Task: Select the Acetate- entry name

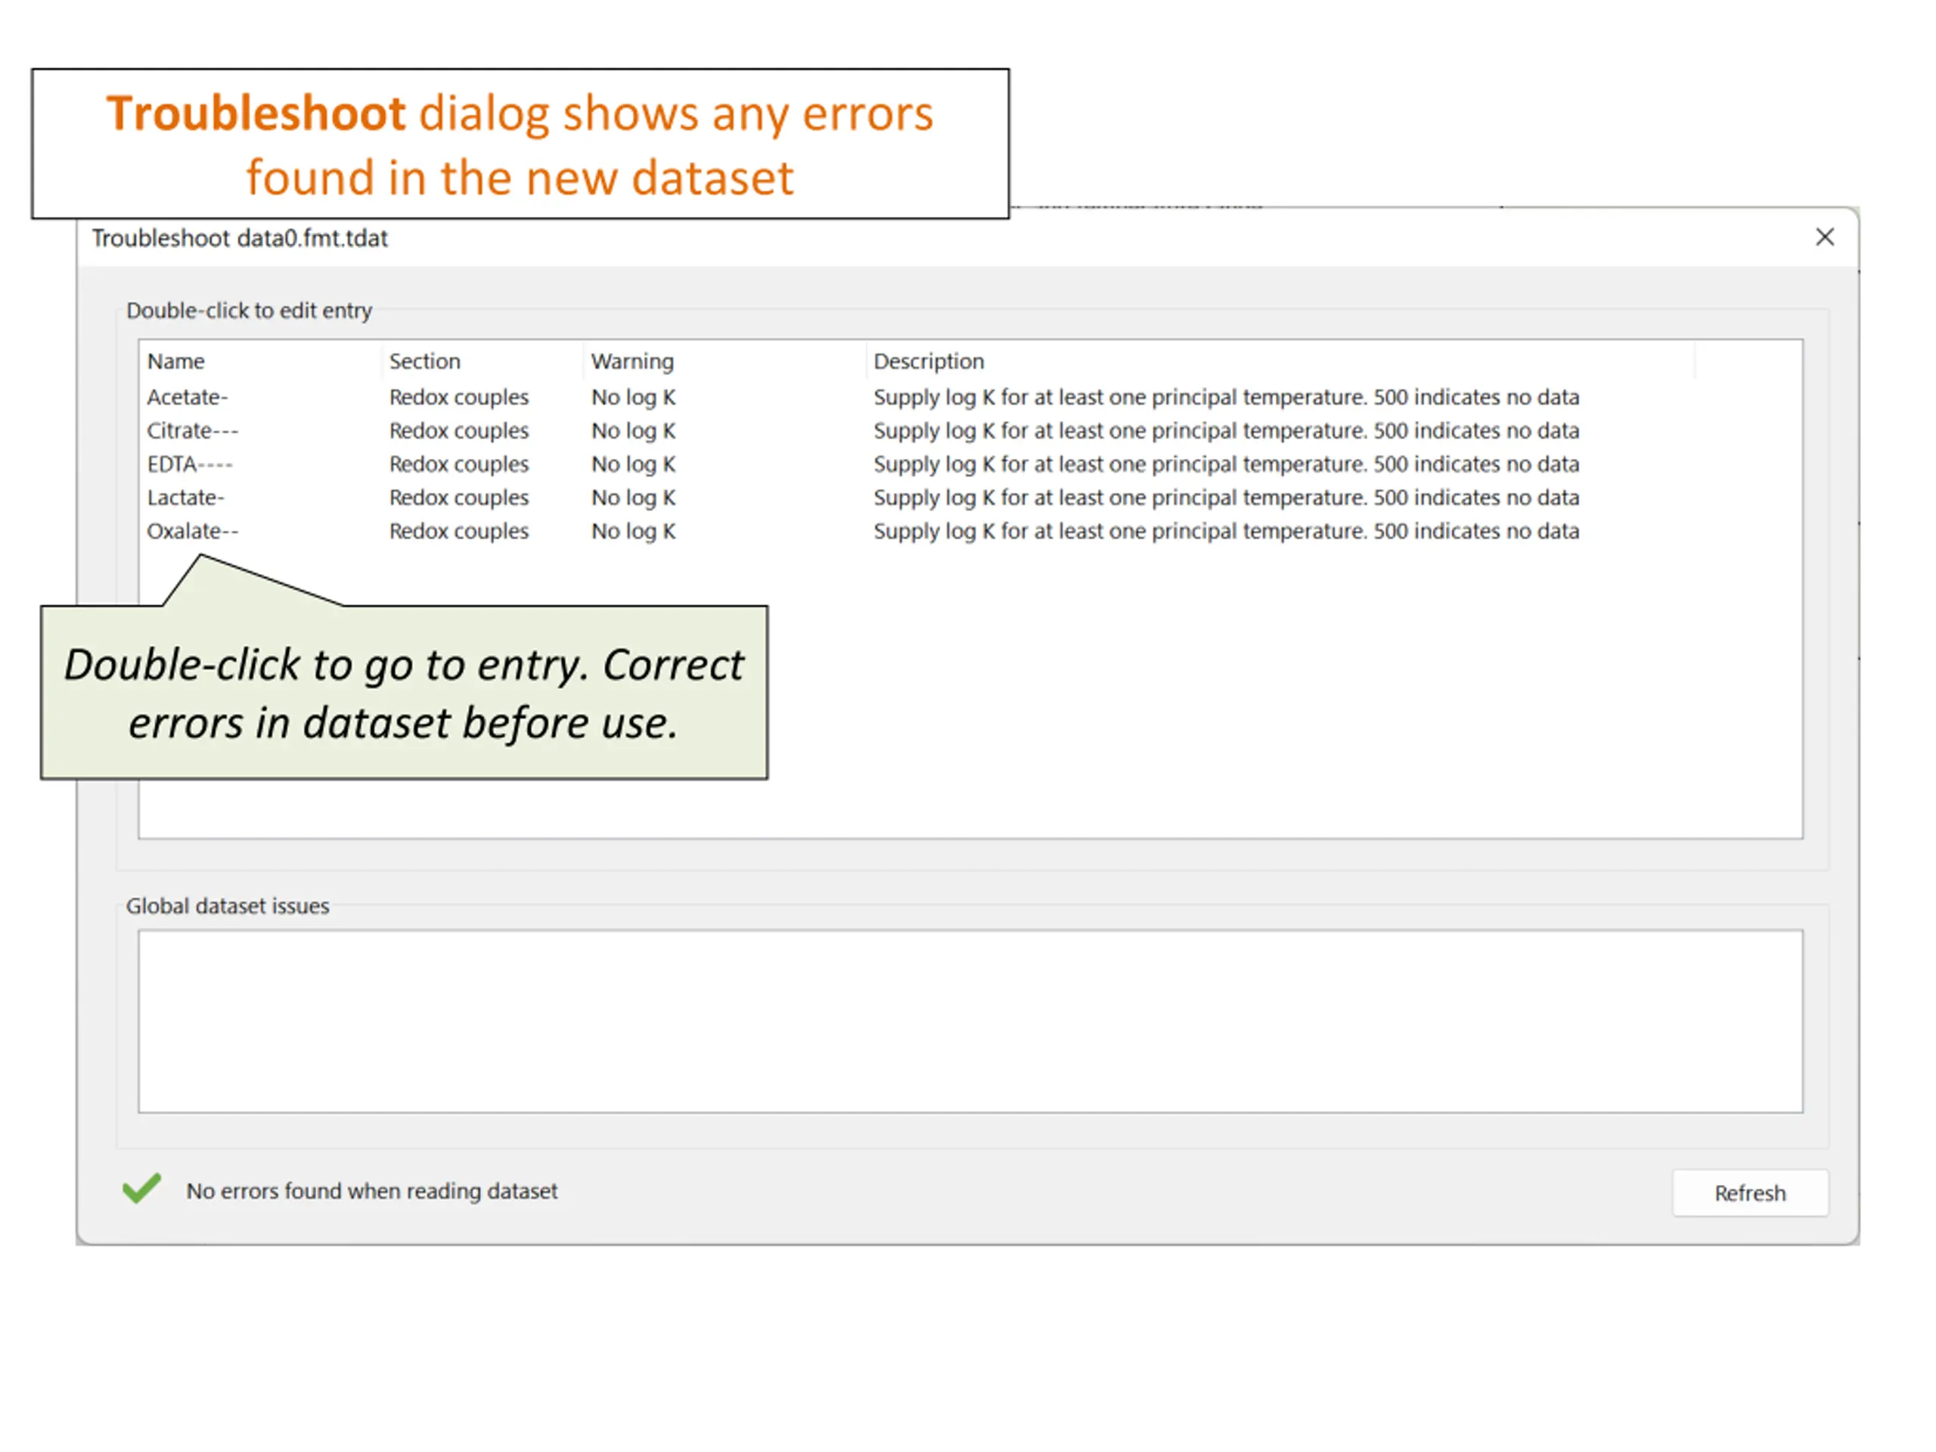Action: click(188, 397)
